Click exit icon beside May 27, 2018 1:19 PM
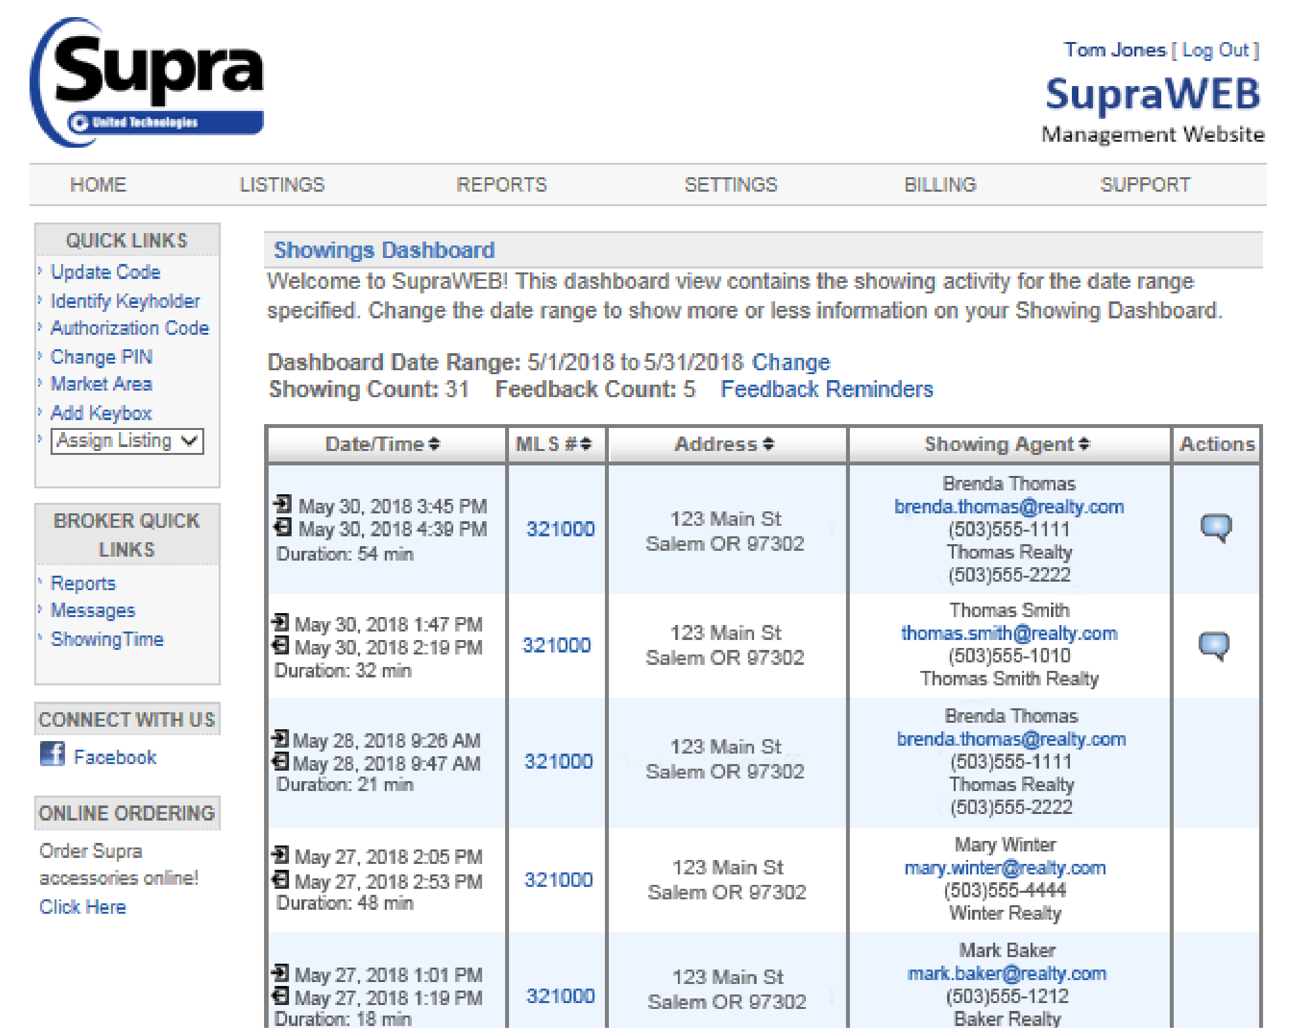The width and height of the screenshot is (1311, 1028). pyautogui.click(x=280, y=996)
